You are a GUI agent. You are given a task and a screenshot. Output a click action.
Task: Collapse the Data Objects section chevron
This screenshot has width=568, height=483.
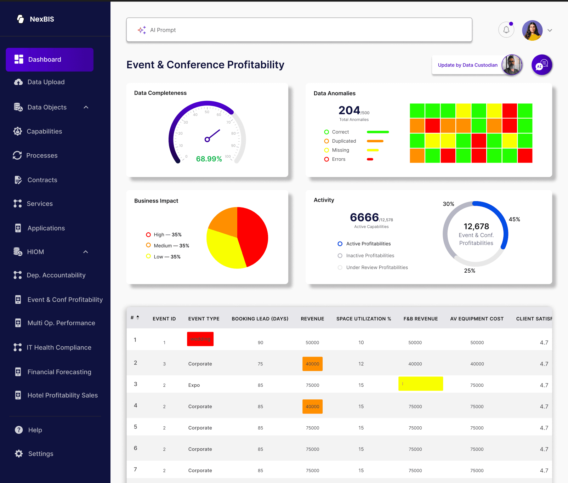pyautogui.click(x=86, y=107)
